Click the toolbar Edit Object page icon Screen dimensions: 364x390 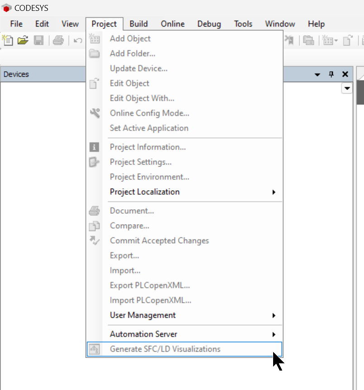tap(348, 40)
